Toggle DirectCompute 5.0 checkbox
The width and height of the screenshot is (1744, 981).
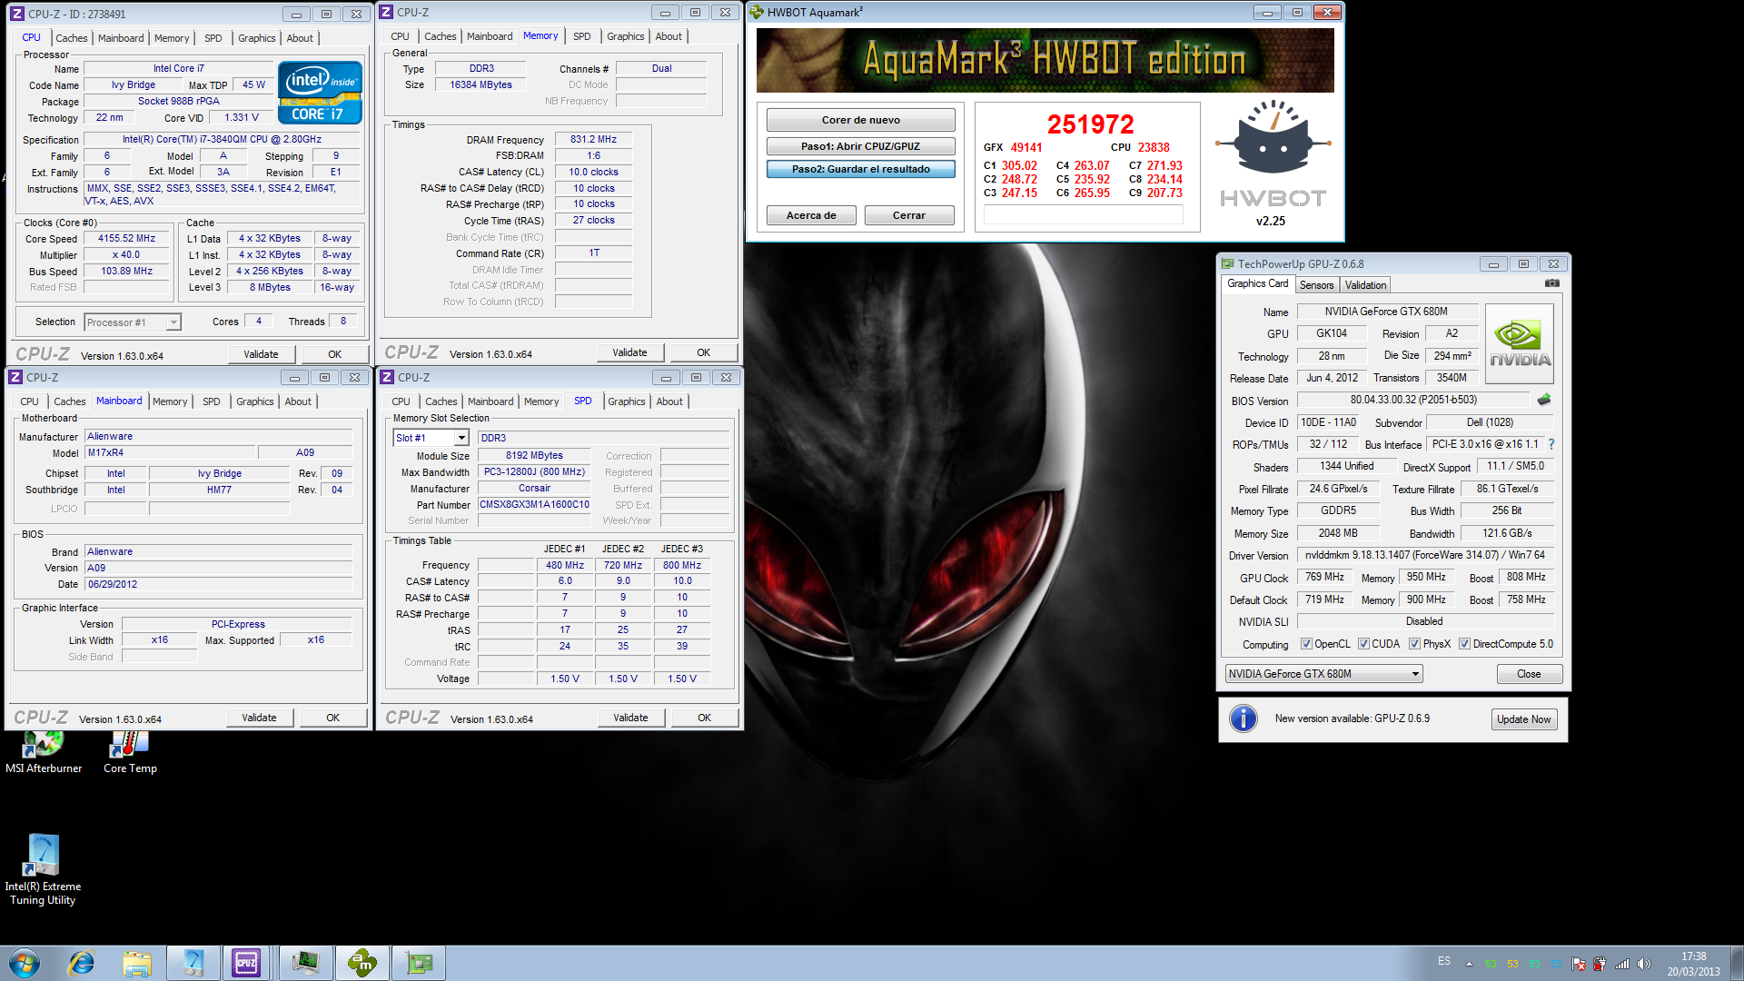point(1464,644)
